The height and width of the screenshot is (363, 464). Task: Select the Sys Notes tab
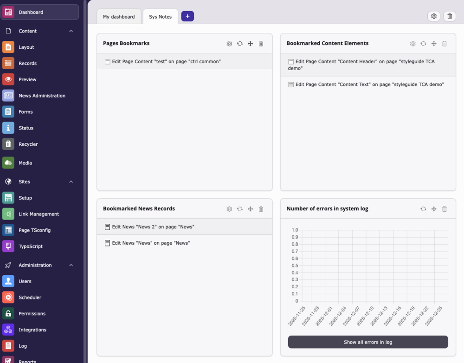coord(161,17)
